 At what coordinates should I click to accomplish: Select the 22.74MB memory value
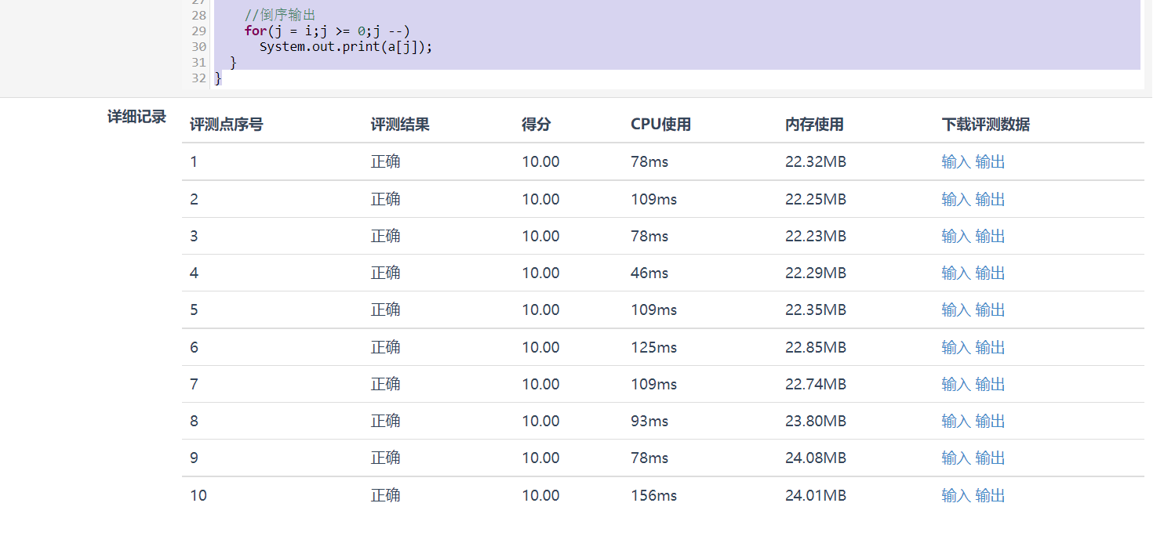[816, 384]
